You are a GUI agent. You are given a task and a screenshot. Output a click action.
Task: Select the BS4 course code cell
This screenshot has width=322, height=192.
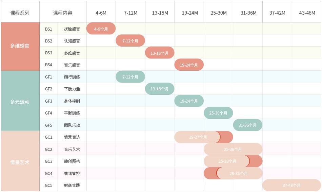click(x=48, y=65)
